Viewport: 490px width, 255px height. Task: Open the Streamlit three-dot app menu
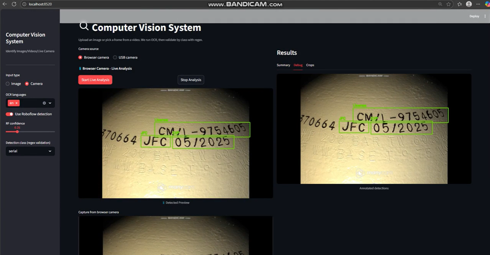coord(485,16)
